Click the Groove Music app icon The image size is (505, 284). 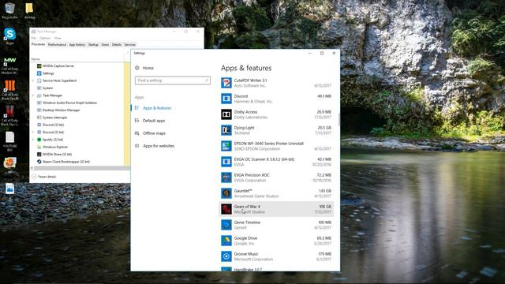pos(226,256)
